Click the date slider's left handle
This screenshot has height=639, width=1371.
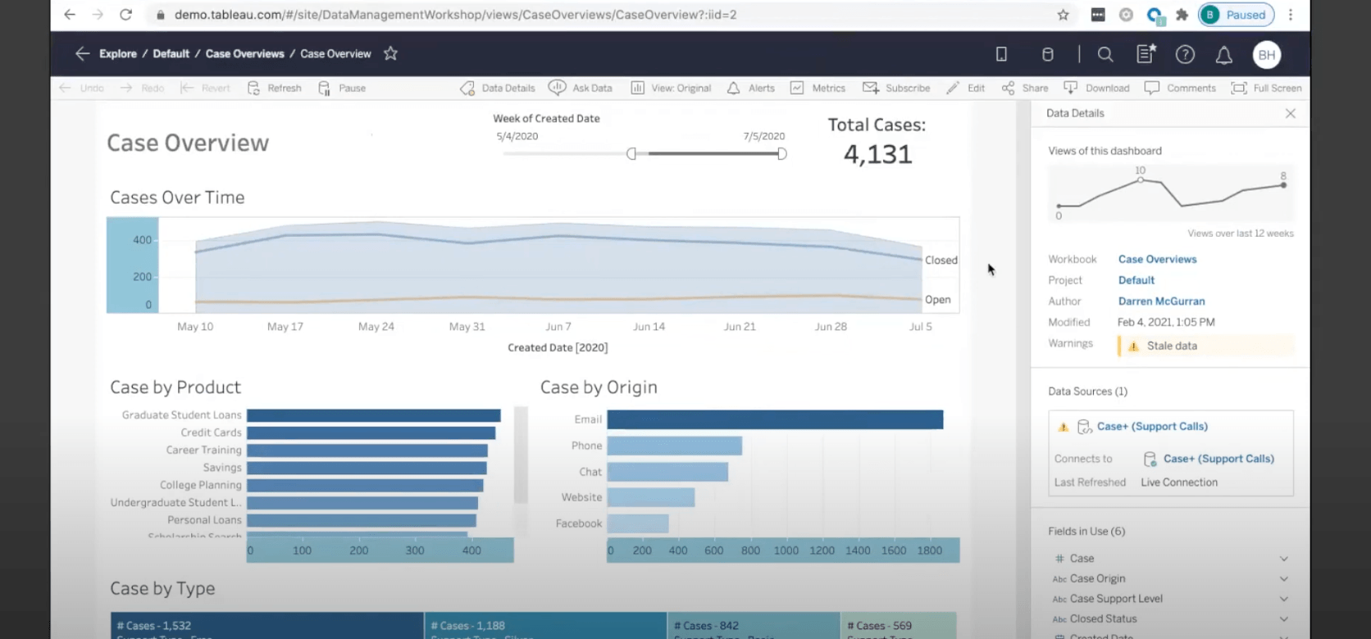point(631,154)
